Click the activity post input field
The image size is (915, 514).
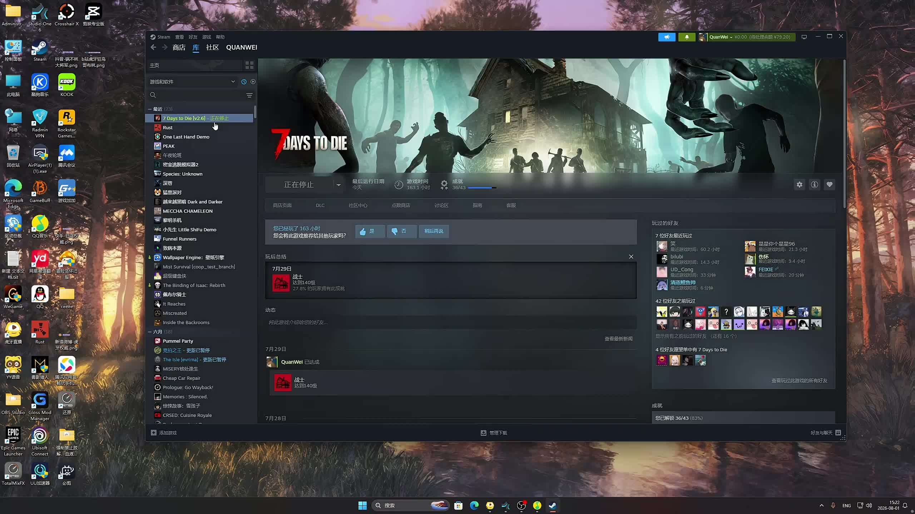tap(451, 322)
